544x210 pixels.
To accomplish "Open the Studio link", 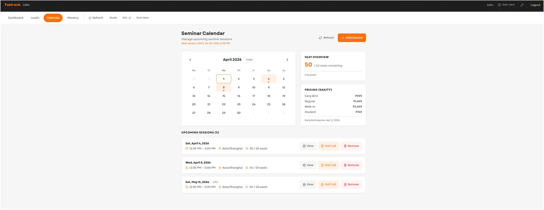I will [x=113, y=18].
